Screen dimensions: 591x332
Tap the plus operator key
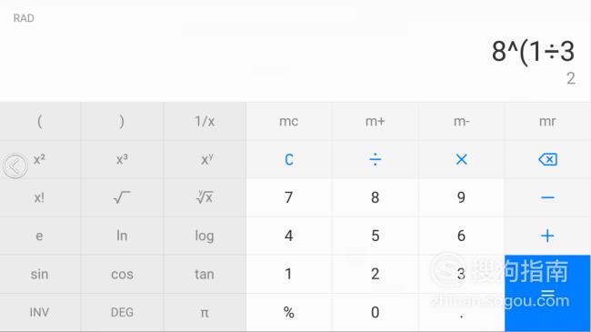click(547, 236)
